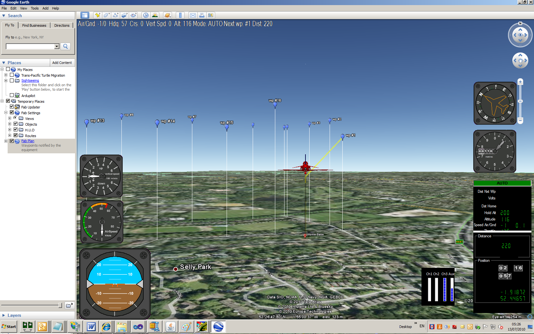Click View in Google Maps icon
This screenshot has height=334, width=534.
point(210,15)
